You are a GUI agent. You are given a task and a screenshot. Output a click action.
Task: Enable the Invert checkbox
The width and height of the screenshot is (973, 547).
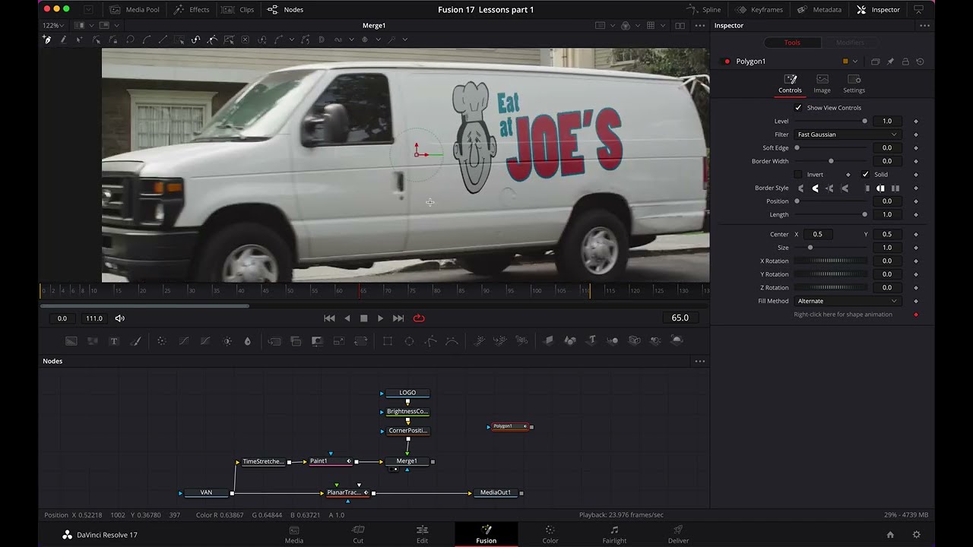[798, 175]
